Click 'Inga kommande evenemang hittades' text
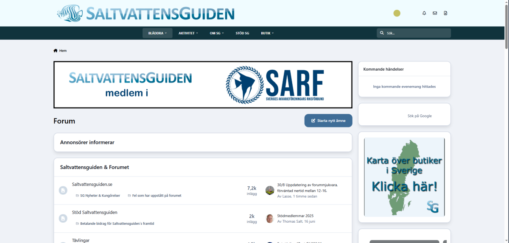Screen dimensions: 509x243 [x=404, y=86]
